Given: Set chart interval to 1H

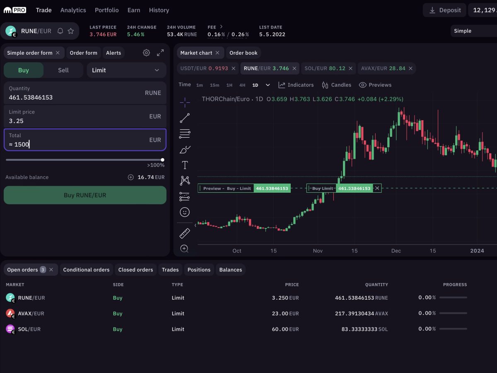Looking at the screenshot, I should pyautogui.click(x=229, y=85).
